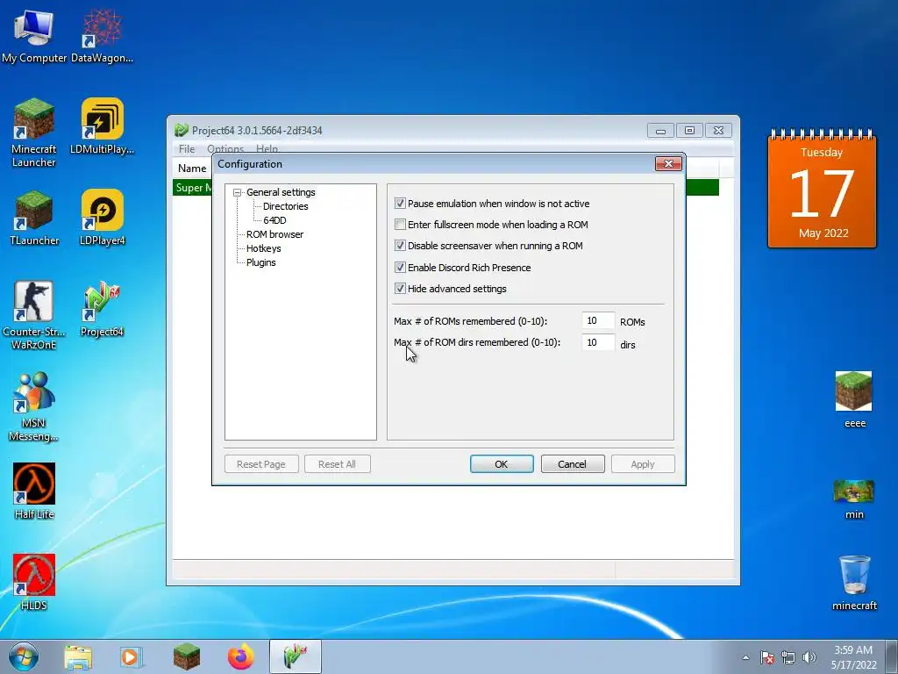Open the Recycle Bin named minecraft

pyautogui.click(x=854, y=583)
